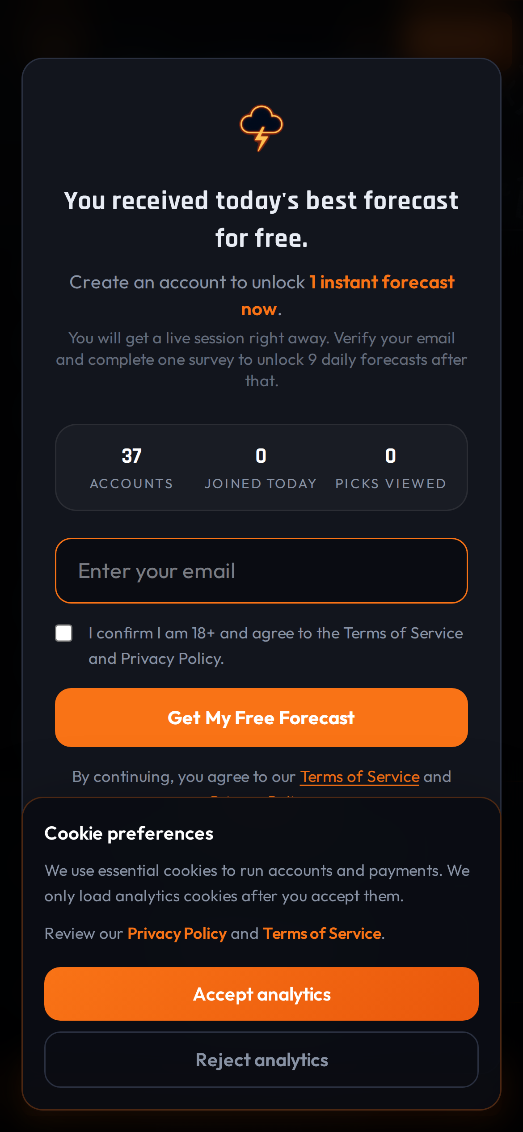
Task: Open Terms of Service in the cookie banner
Action: coord(322,933)
